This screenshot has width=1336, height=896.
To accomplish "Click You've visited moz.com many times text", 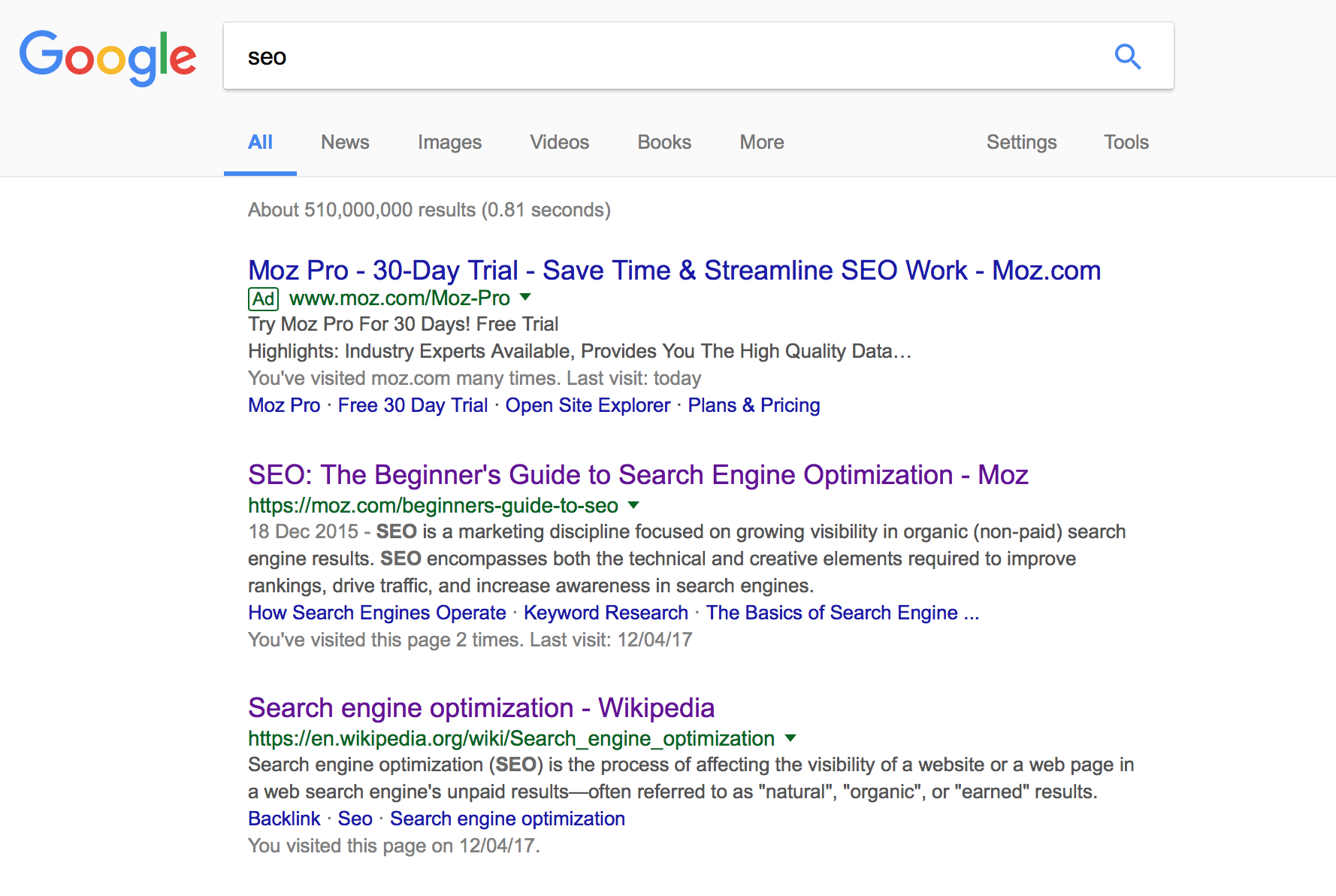I will 474,378.
